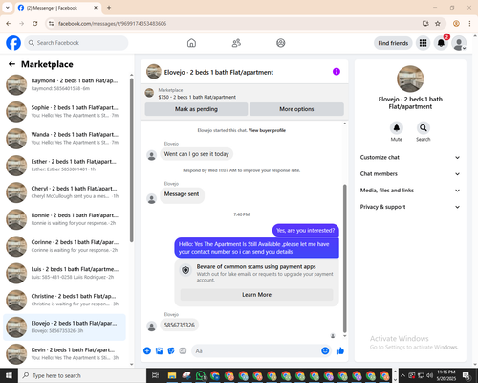
Task: Open more actions plus icon
Action: (x=147, y=351)
